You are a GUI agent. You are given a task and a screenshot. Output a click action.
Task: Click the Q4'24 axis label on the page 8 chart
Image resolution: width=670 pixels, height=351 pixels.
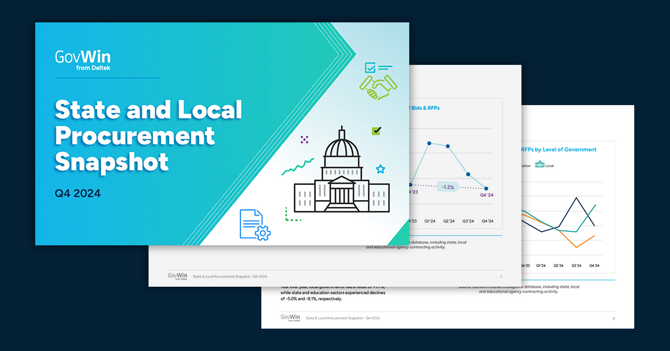point(594,266)
